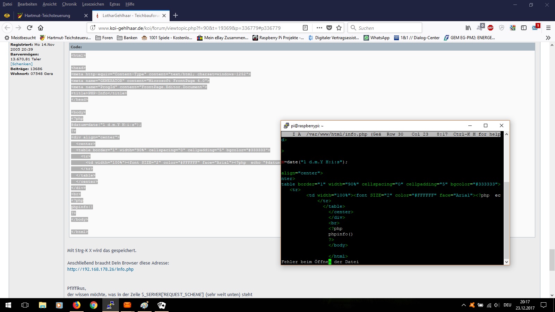Toggle the Firefox sidebar view

[x=524, y=28]
